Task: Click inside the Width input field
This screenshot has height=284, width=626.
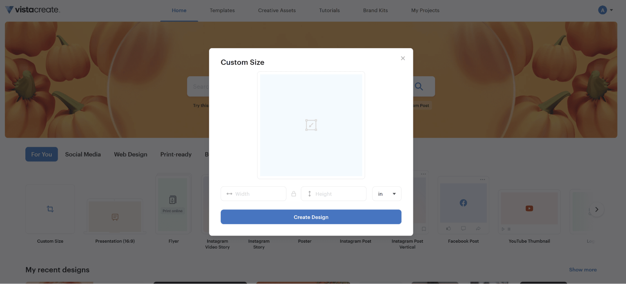Action: 254,194
